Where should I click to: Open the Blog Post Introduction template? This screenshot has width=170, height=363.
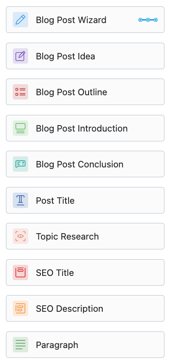[85, 128]
